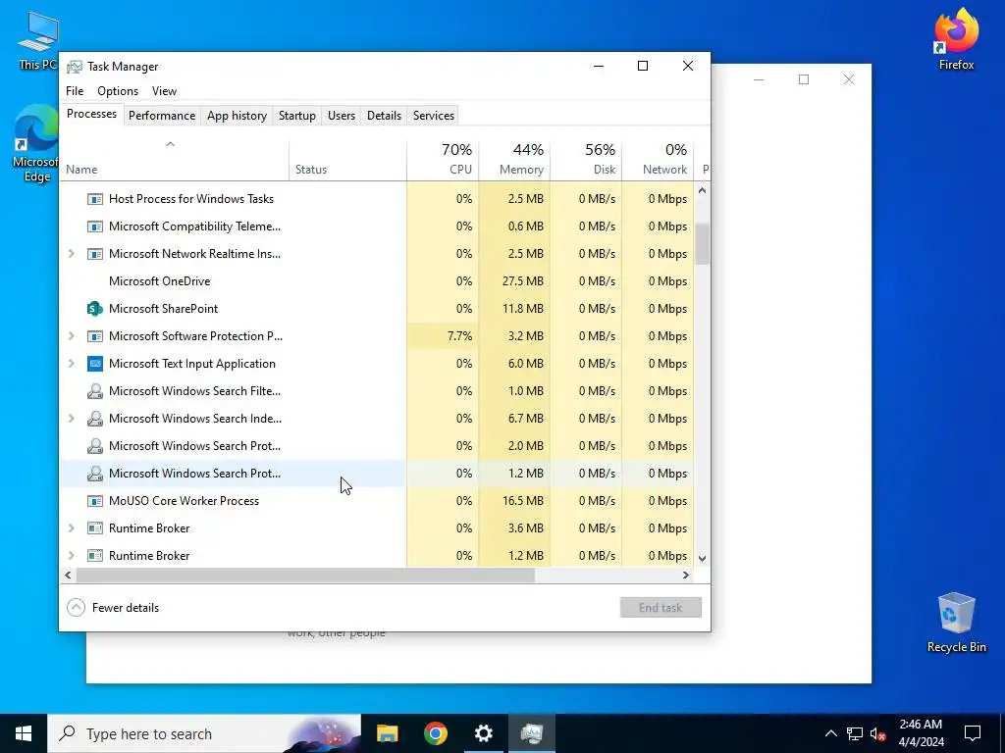The image size is (1005, 753).
Task: Open the Firefox desktop shortcut
Action: click(x=956, y=38)
